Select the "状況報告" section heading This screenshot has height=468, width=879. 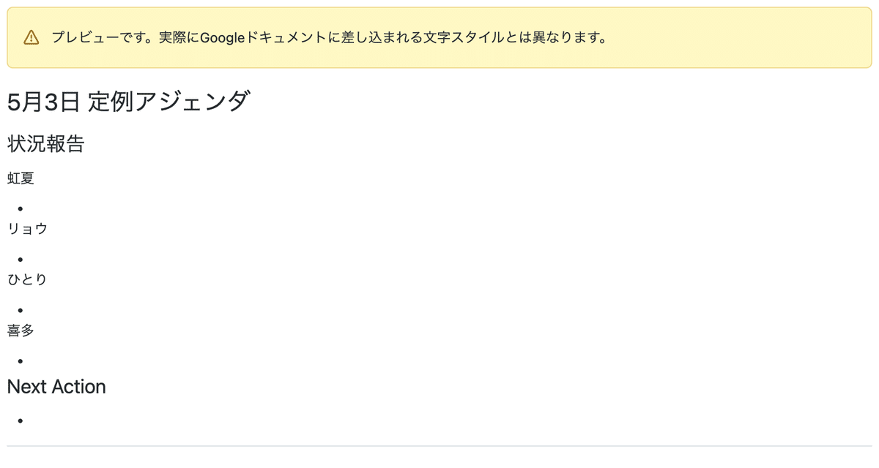pos(45,144)
